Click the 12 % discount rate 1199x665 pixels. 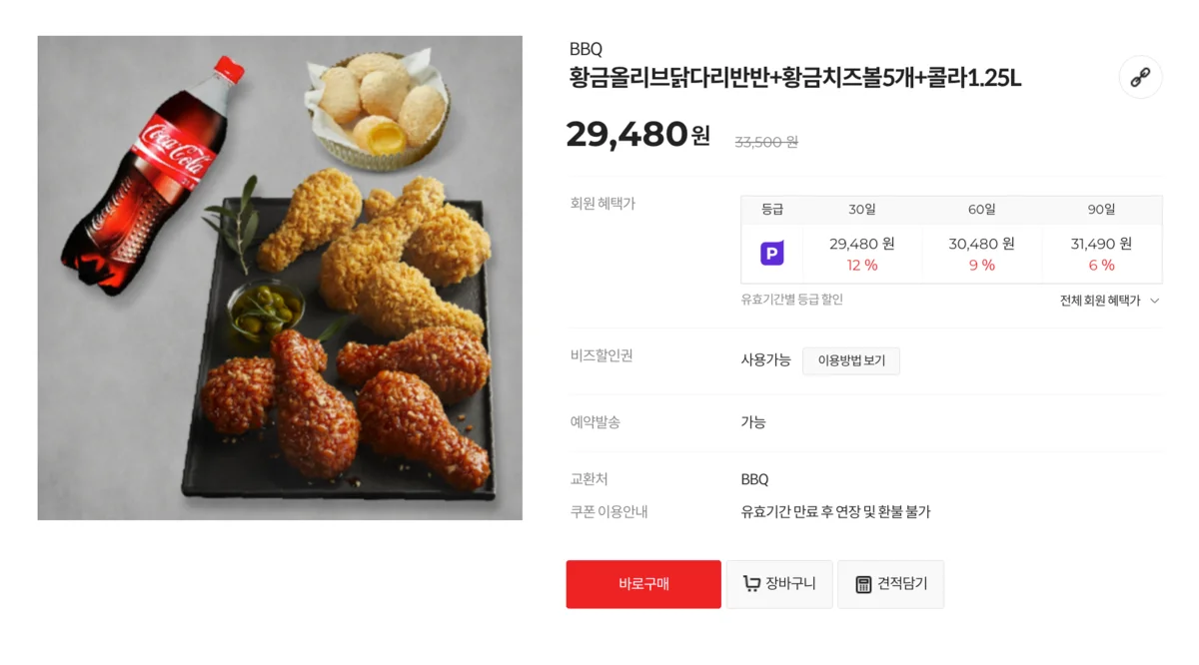click(x=863, y=265)
